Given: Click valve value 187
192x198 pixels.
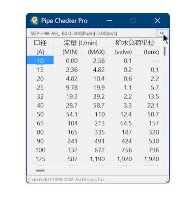Looking at the screenshot, I should point(127,132).
